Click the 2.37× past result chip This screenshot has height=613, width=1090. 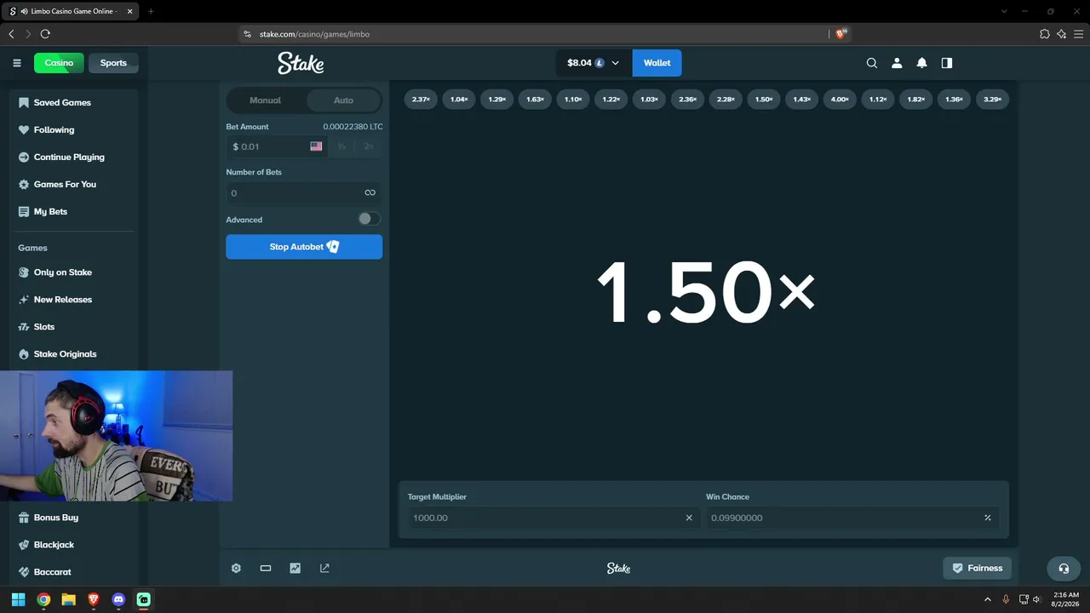pos(421,100)
